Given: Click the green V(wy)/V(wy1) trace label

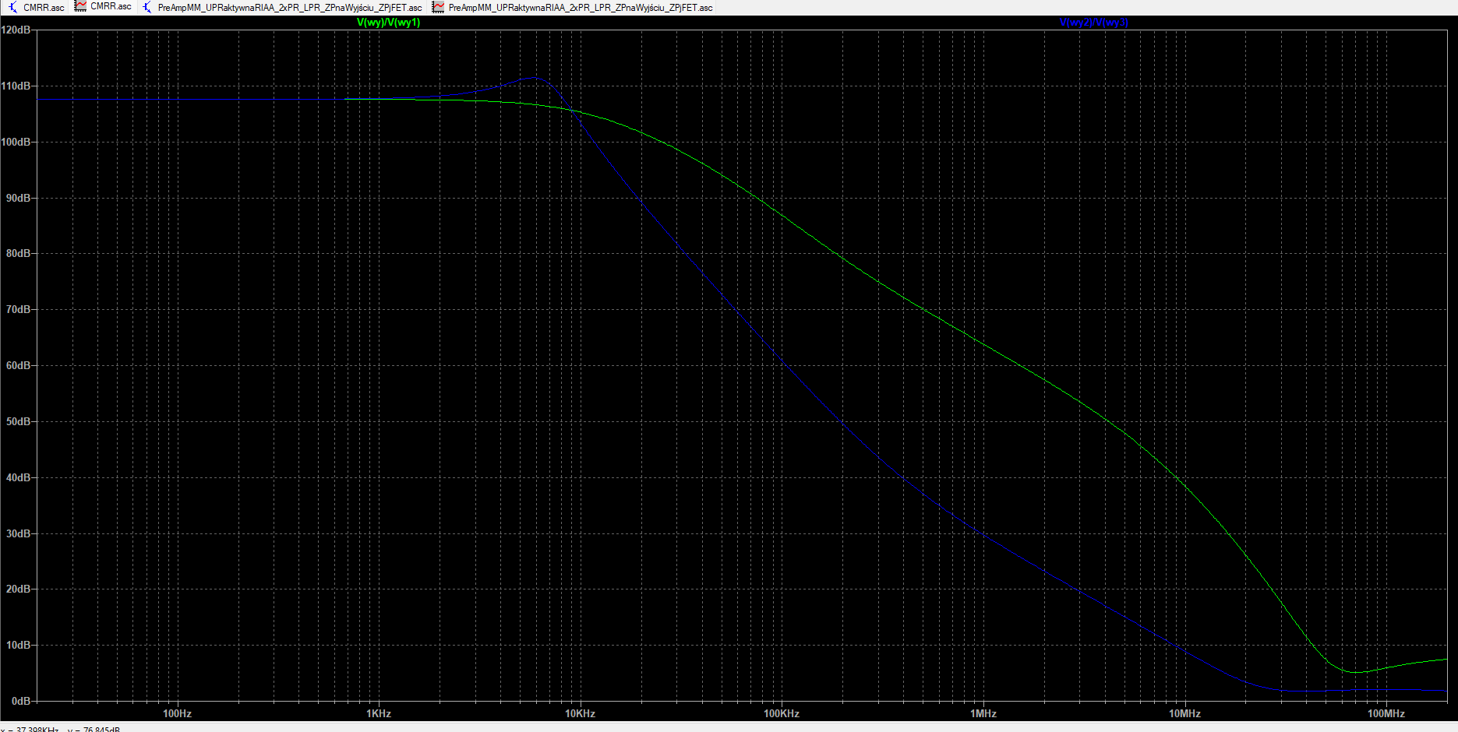Looking at the screenshot, I should (x=388, y=23).
